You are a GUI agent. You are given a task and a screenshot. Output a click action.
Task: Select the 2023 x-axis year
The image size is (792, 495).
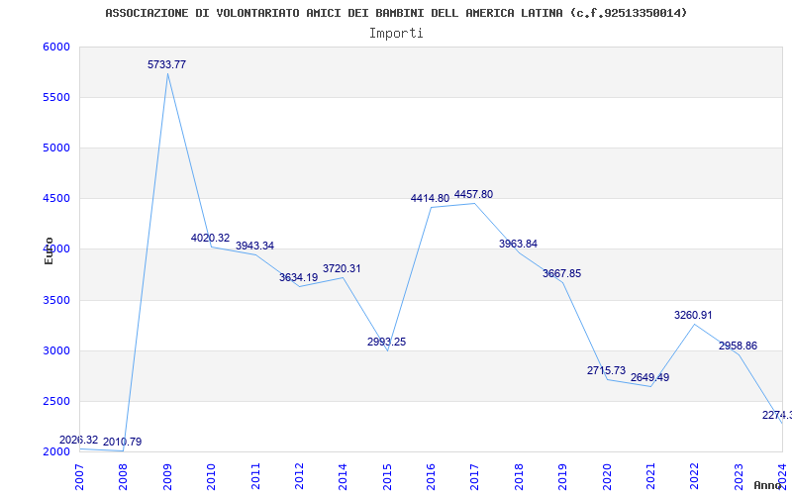tap(739, 476)
